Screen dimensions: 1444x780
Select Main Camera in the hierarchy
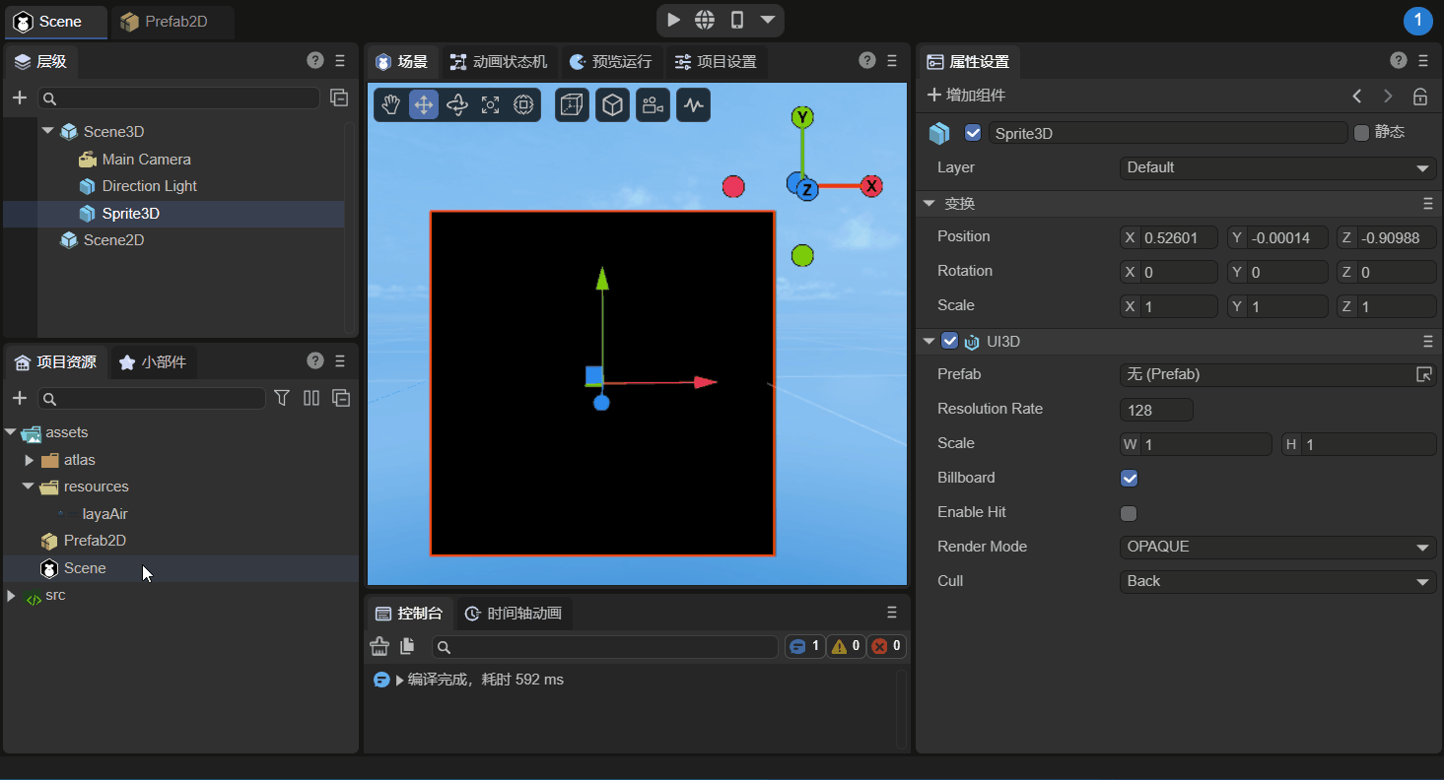[x=146, y=160]
